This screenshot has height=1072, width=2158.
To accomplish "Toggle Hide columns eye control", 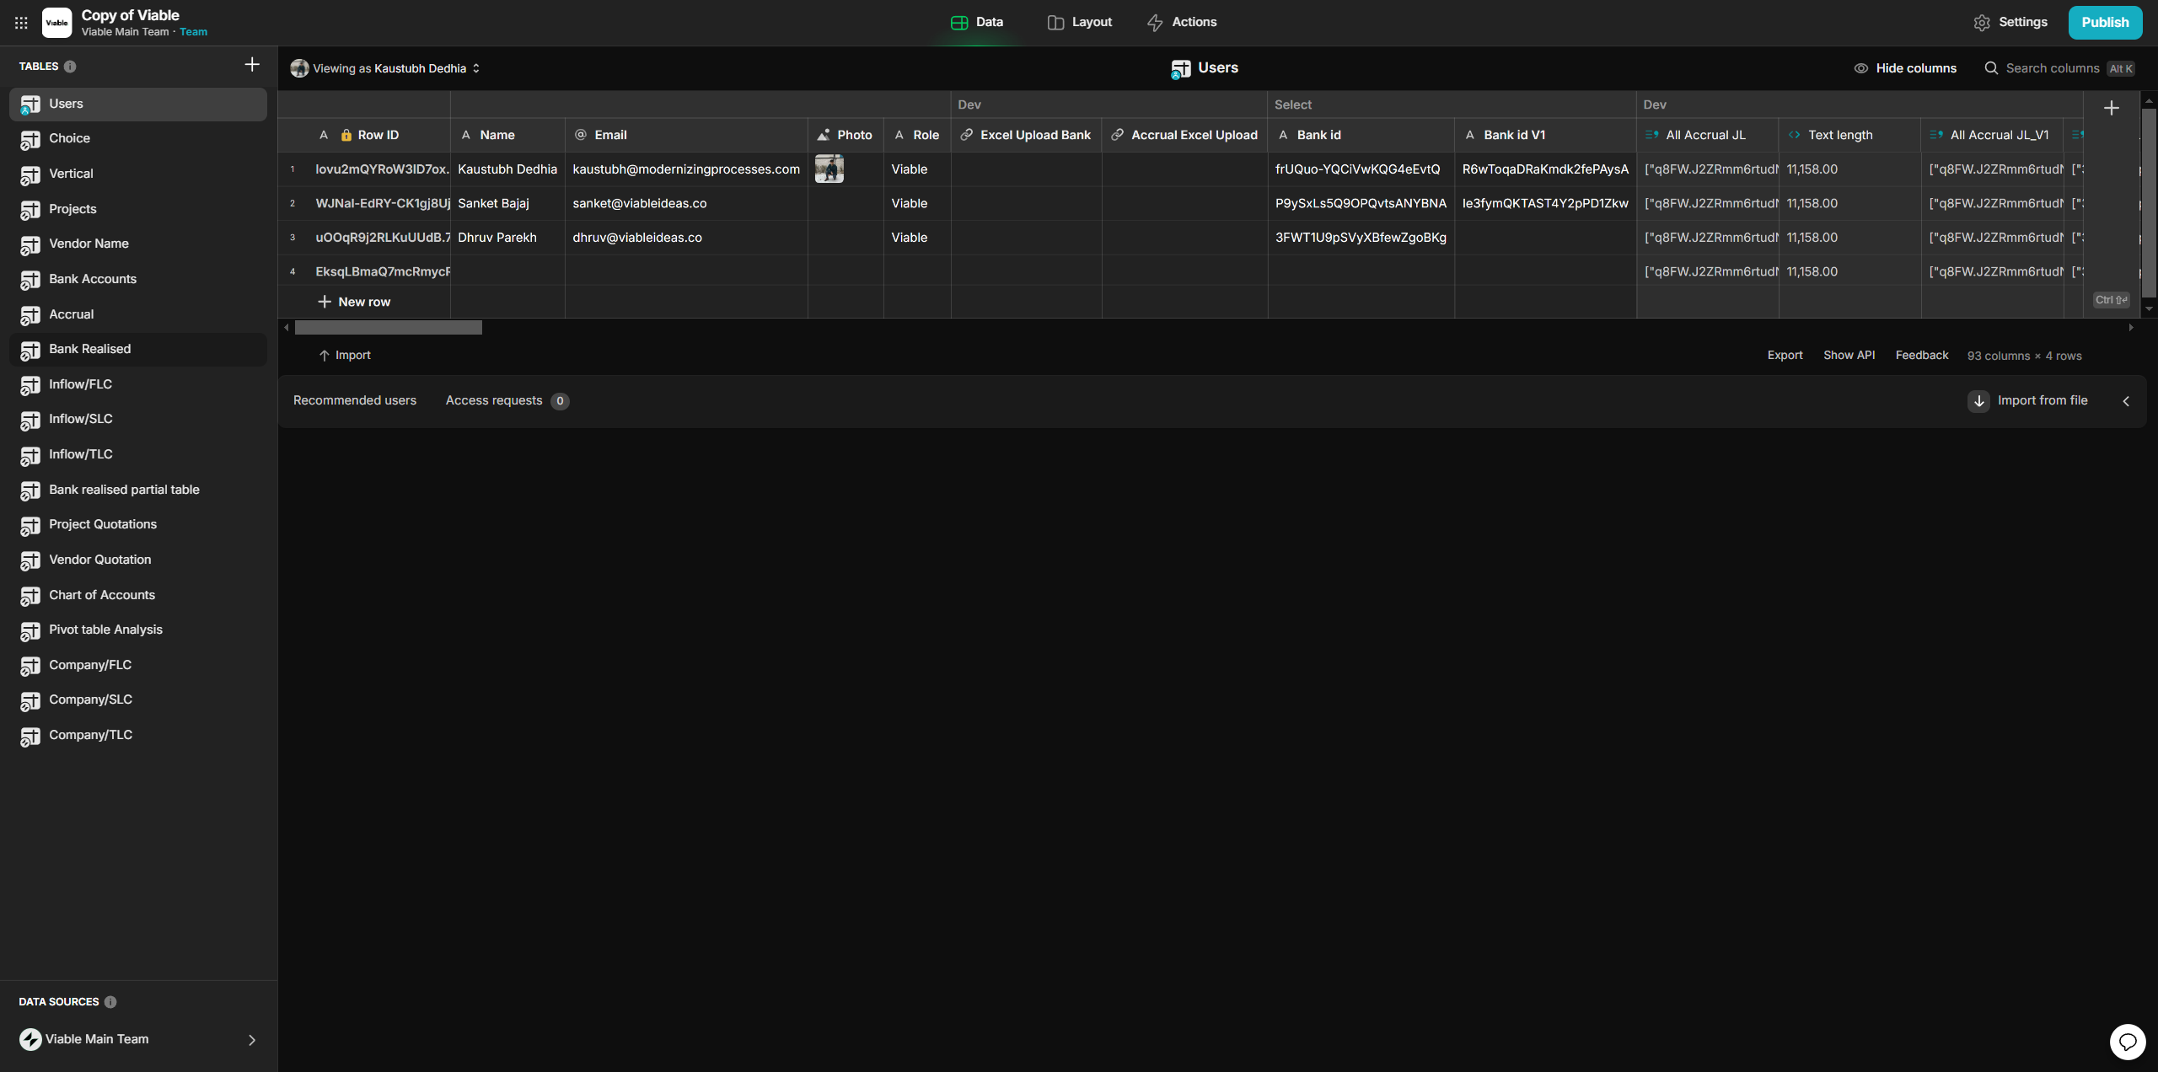I will 1905,68.
